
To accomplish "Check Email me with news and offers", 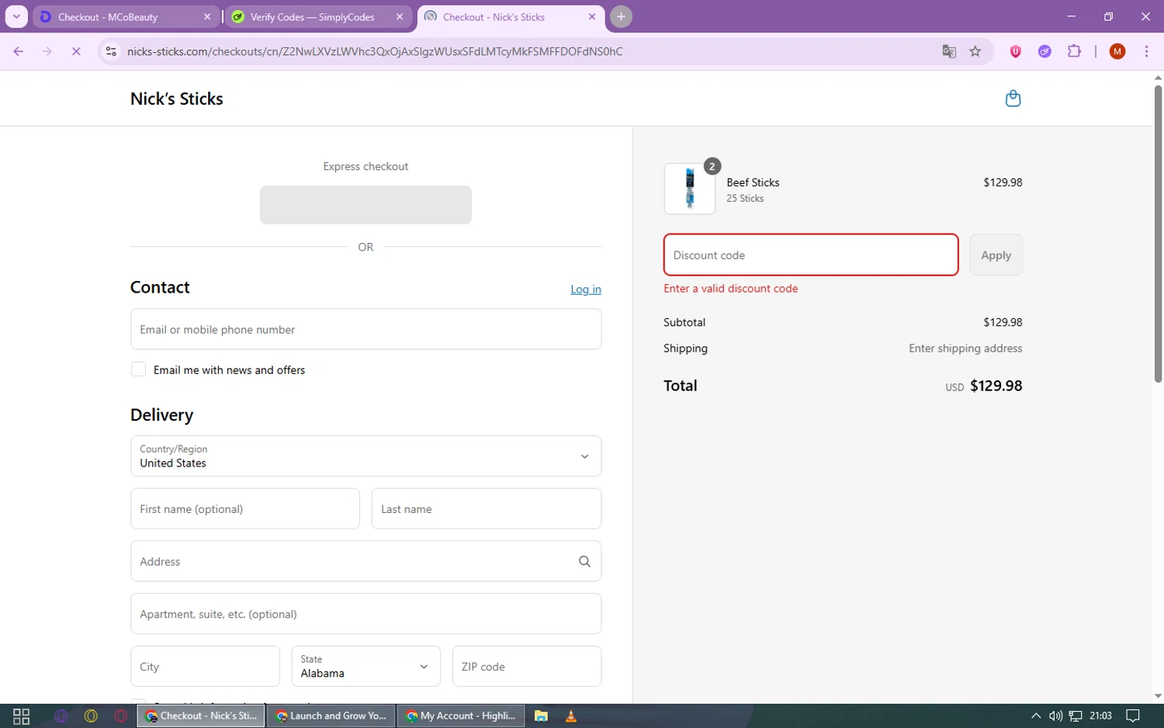I will click(x=138, y=369).
